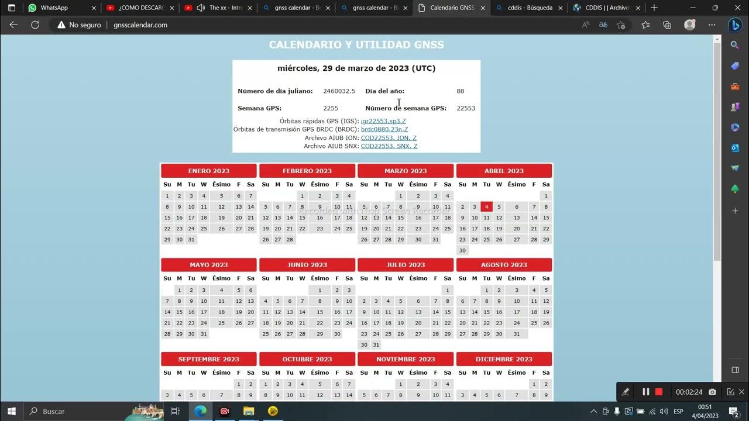
Task: Show hidden tray icons chevron
Action: click(x=593, y=411)
